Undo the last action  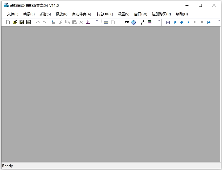(x=38, y=22)
